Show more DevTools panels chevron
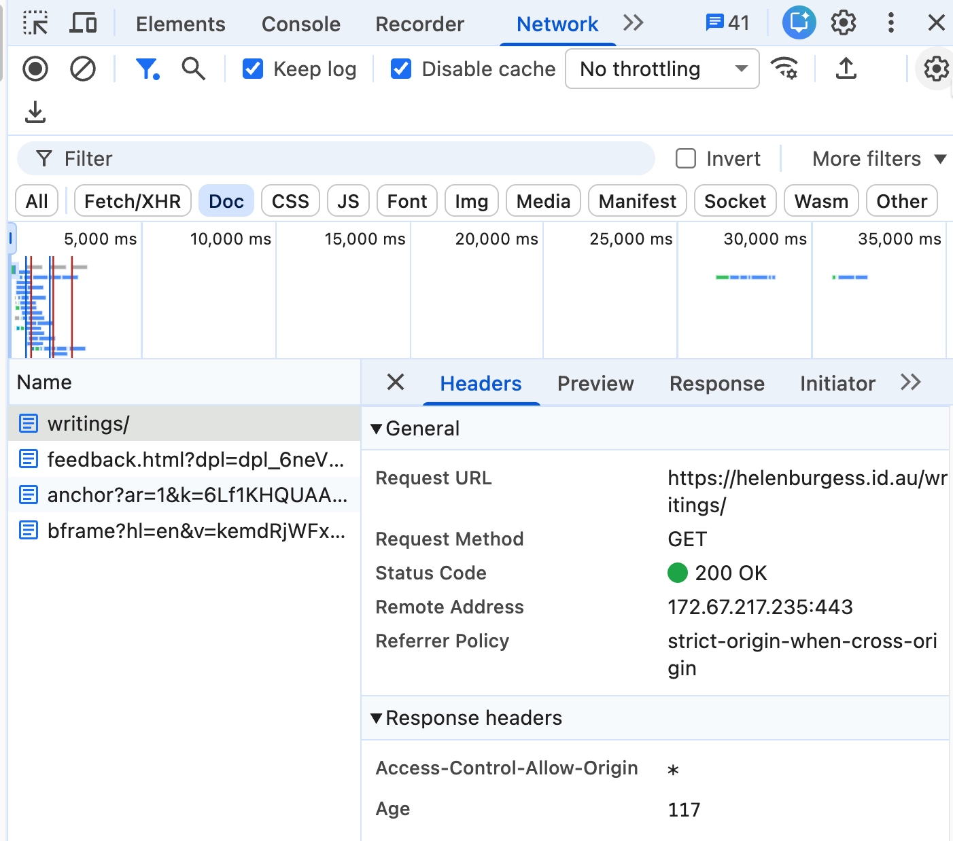Screen dimensions: 953x841 (634, 23)
